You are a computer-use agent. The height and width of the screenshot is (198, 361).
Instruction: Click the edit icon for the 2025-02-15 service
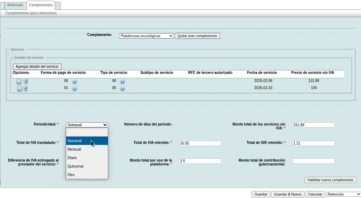[20, 89]
